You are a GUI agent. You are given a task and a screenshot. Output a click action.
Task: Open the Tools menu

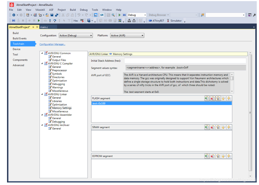95,10
